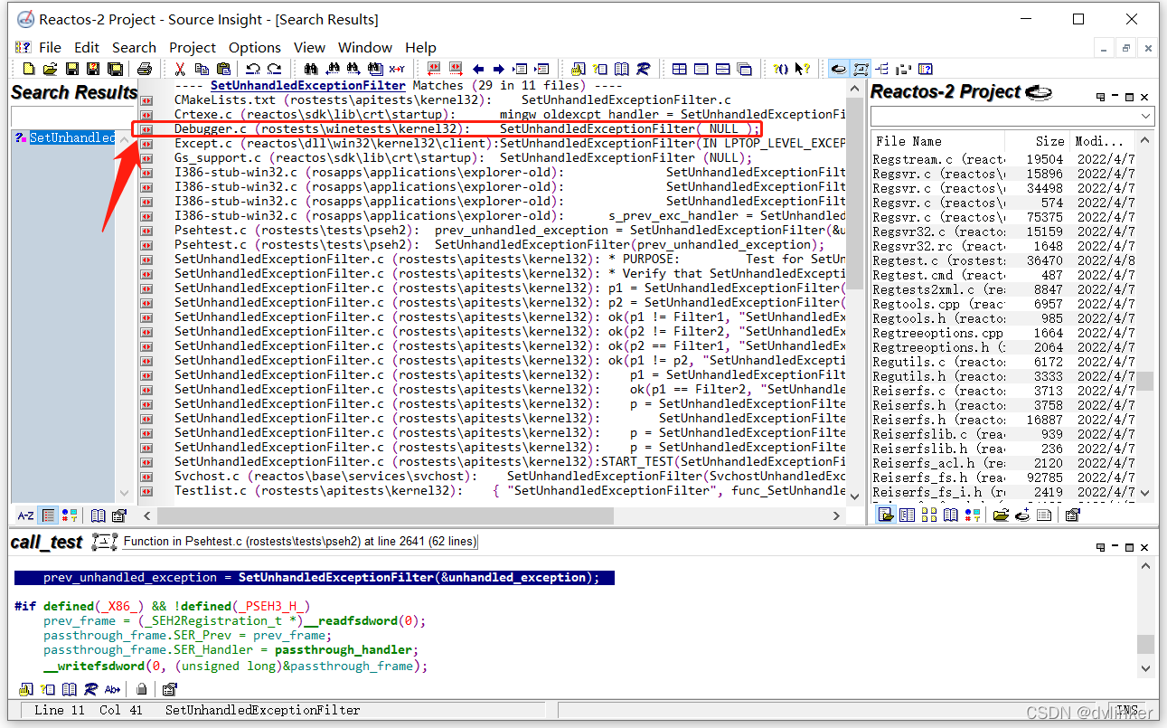Click the context help cursor-question icon
The width and height of the screenshot is (1167, 728).
(x=802, y=69)
